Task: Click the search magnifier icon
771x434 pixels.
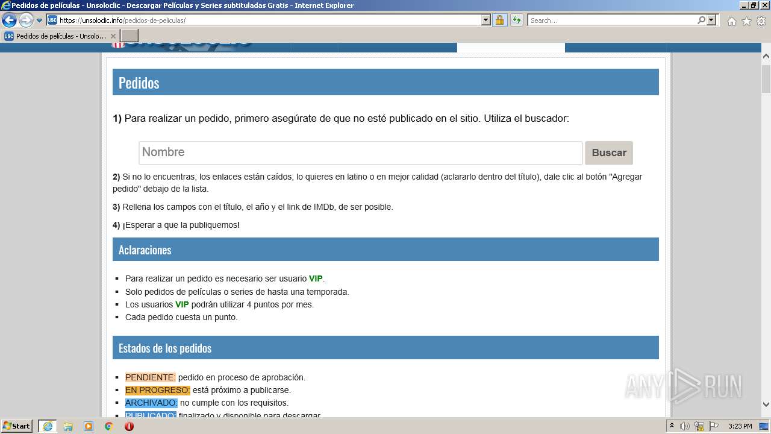Action: [701, 20]
